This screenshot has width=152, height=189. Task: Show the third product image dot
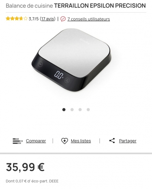pos(80,109)
